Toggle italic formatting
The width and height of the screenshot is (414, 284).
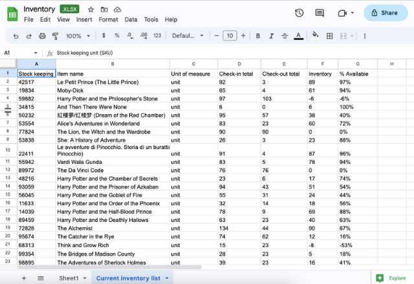click(x=271, y=36)
